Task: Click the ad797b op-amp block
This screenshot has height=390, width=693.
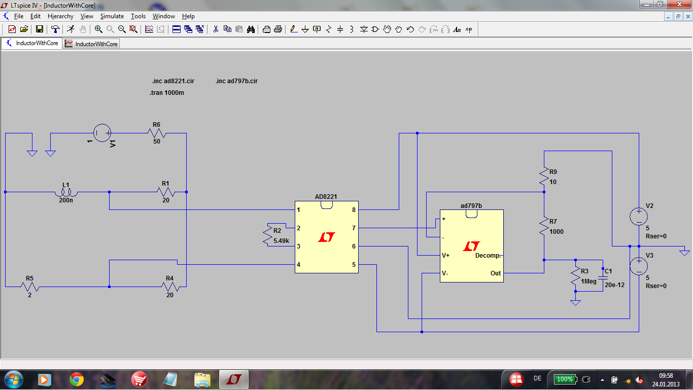Action: point(472,246)
